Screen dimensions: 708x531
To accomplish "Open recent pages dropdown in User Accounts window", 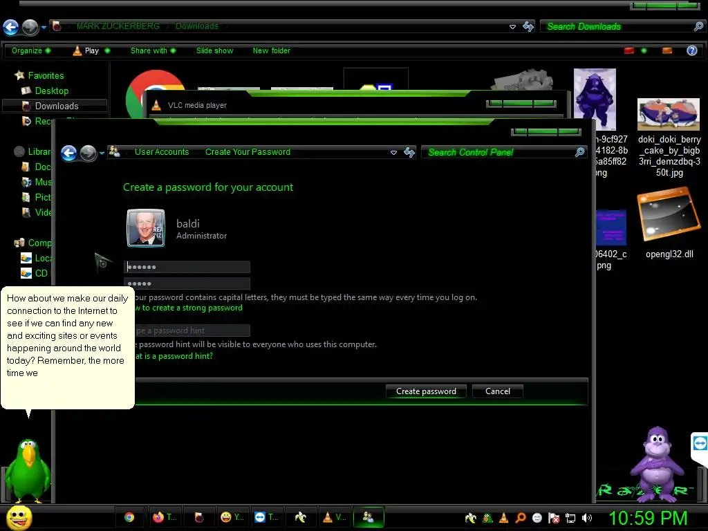I will pos(102,153).
